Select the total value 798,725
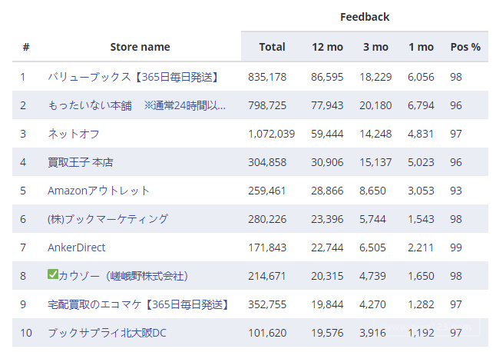Image resolution: width=496 pixels, height=352 pixels. [267, 105]
